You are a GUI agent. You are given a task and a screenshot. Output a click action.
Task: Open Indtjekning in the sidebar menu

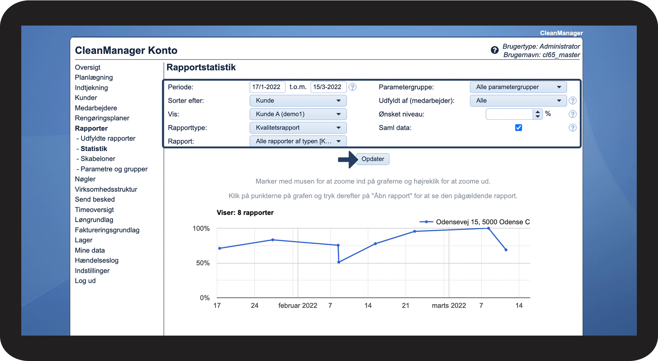91,88
